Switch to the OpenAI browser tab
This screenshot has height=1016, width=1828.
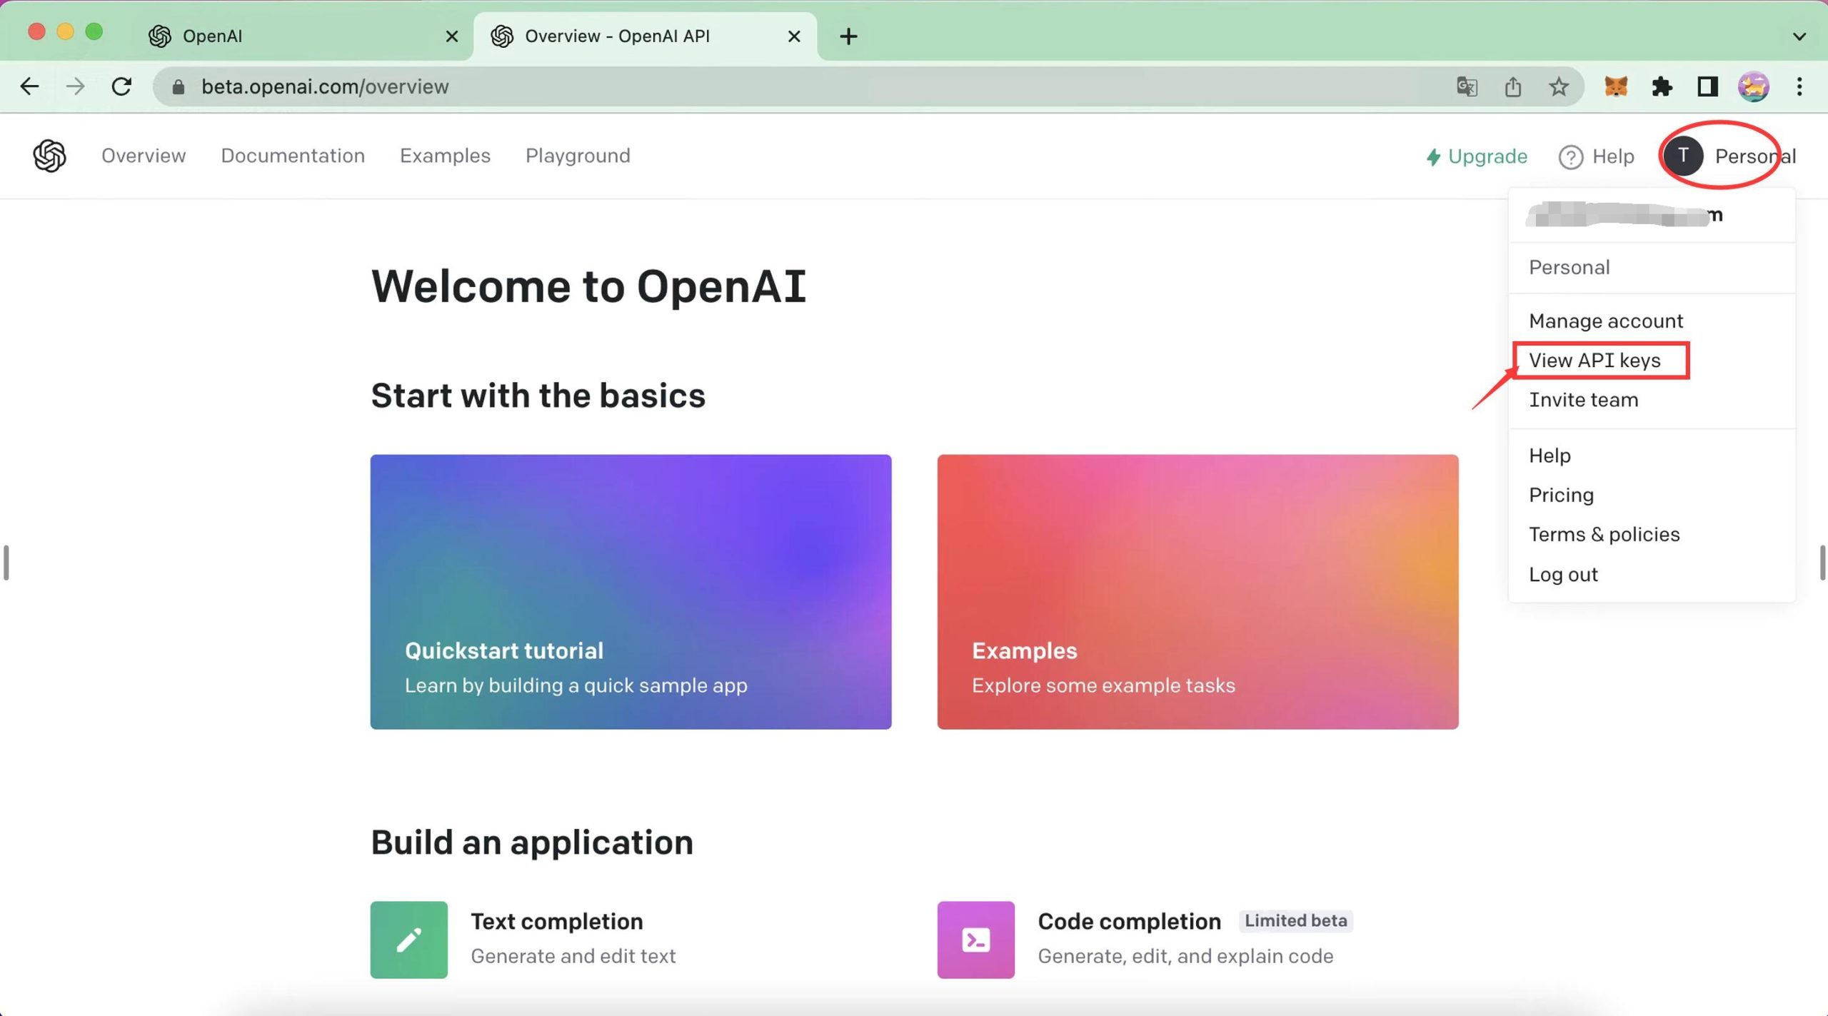click(303, 36)
